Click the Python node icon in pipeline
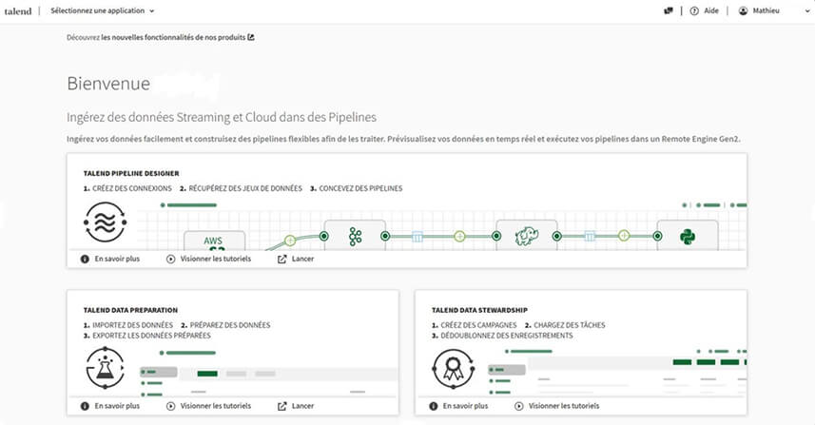This screenshot has height=425, width=815. tap(688, 235)
